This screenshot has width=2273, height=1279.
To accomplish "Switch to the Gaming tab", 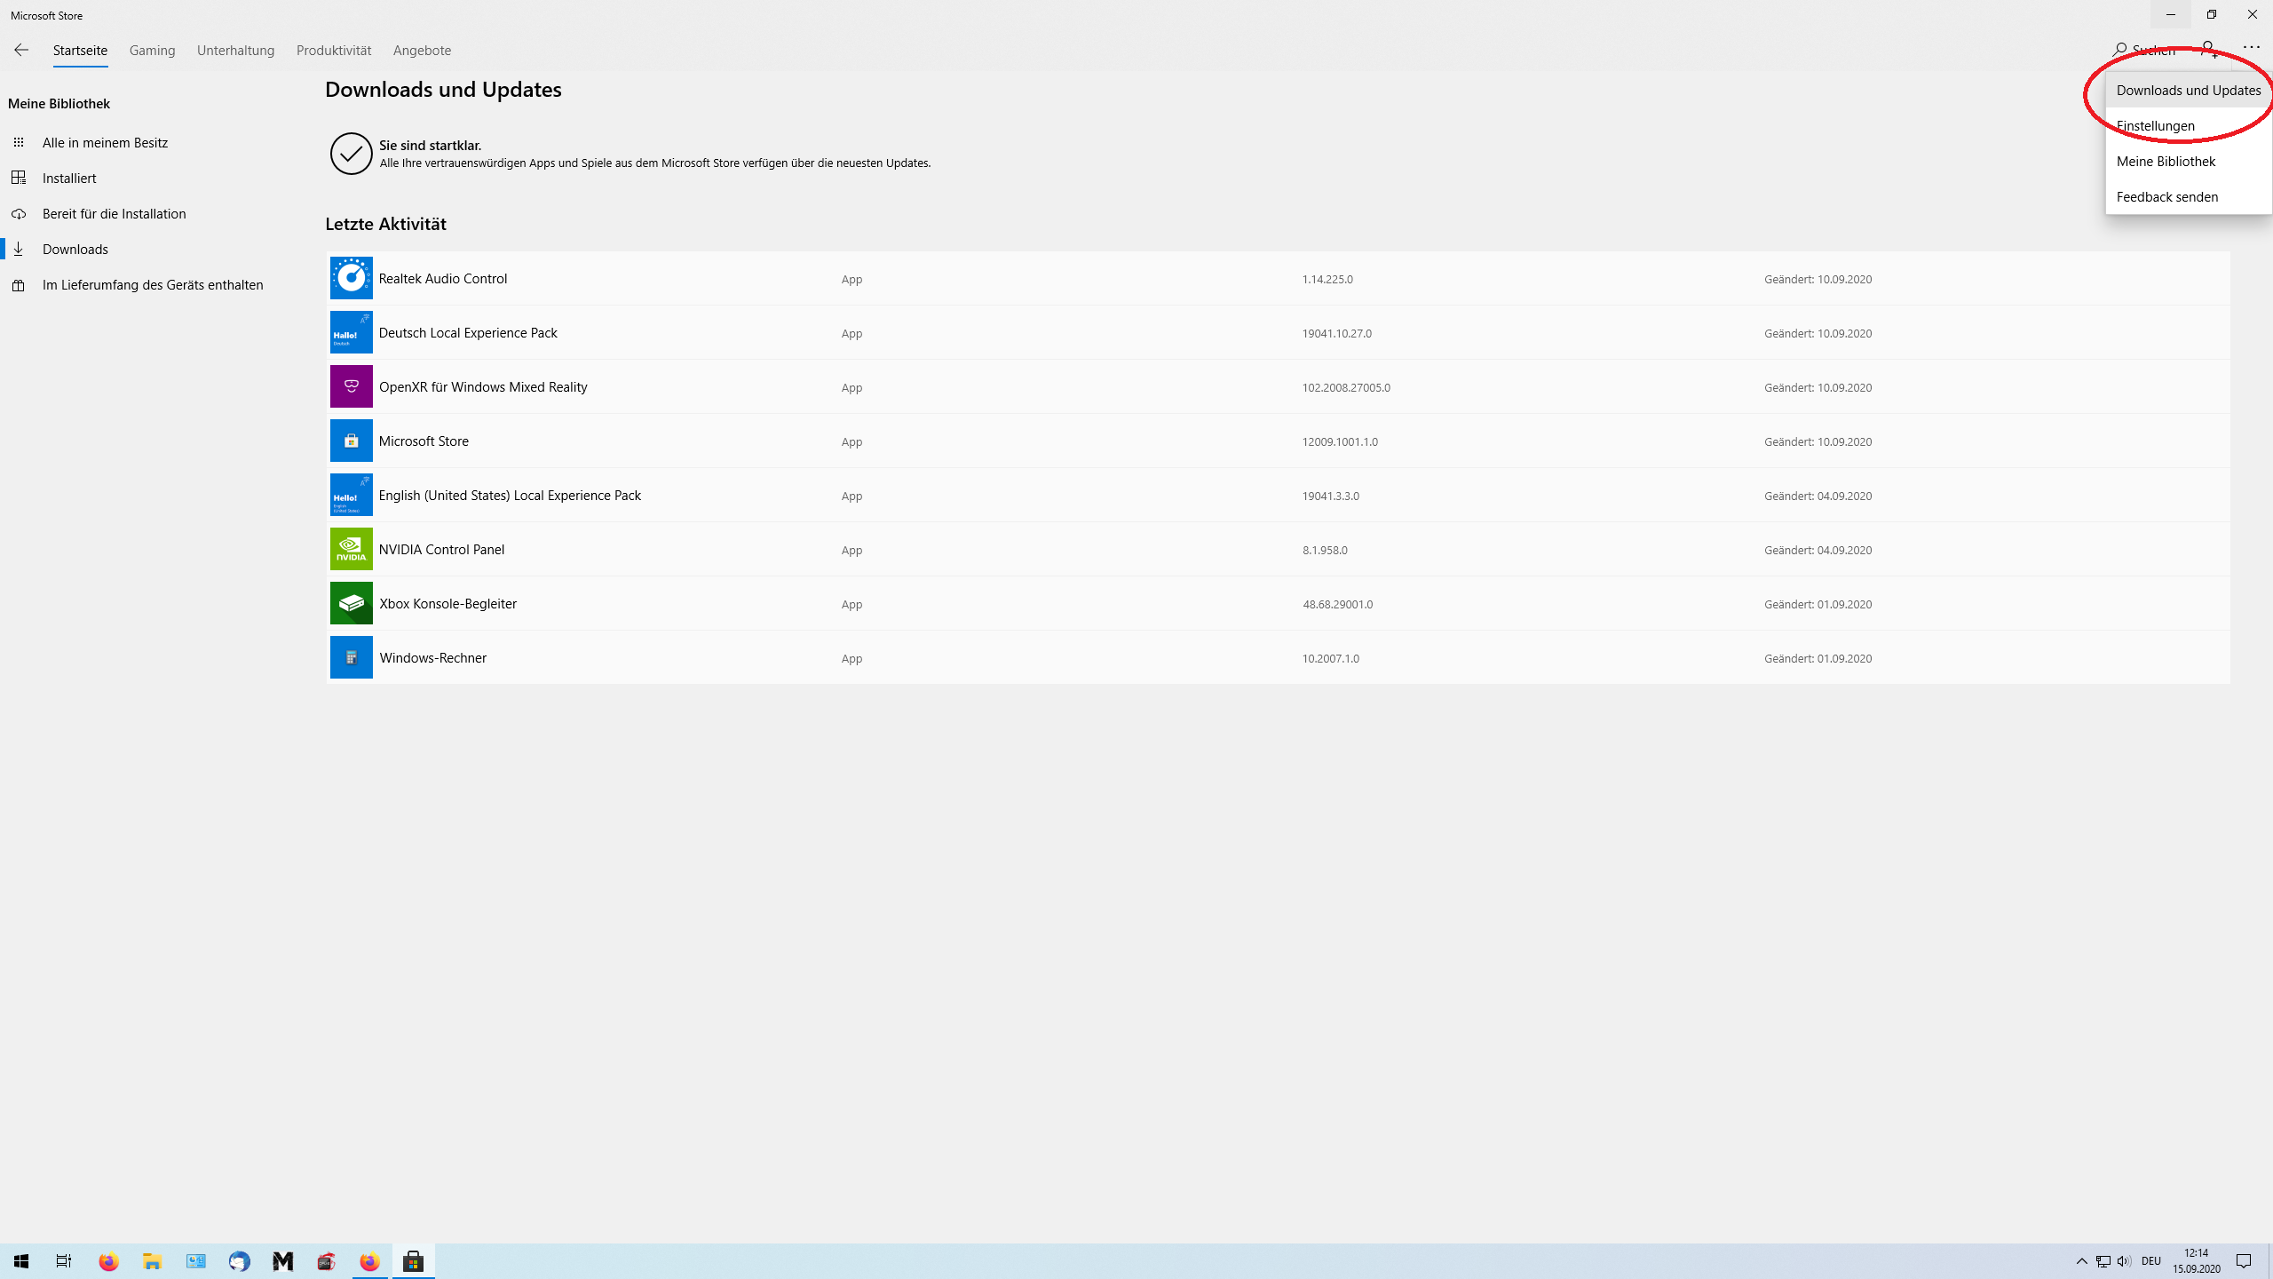I will point(152,51).
